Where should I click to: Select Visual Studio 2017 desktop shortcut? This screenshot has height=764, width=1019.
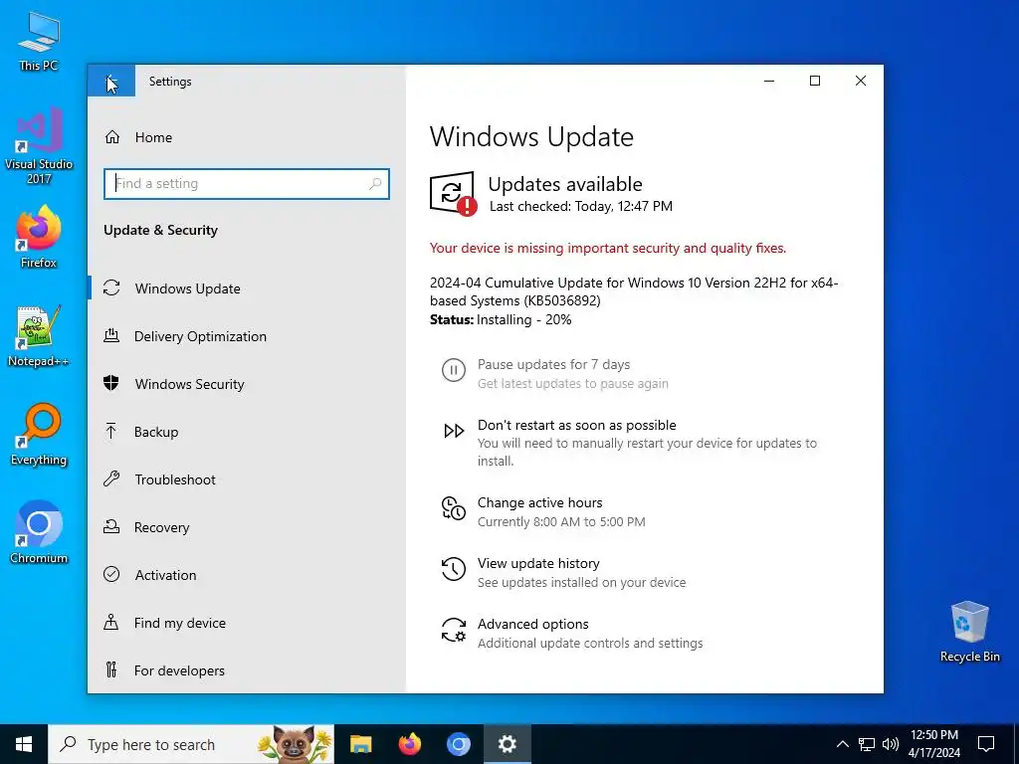39,146
